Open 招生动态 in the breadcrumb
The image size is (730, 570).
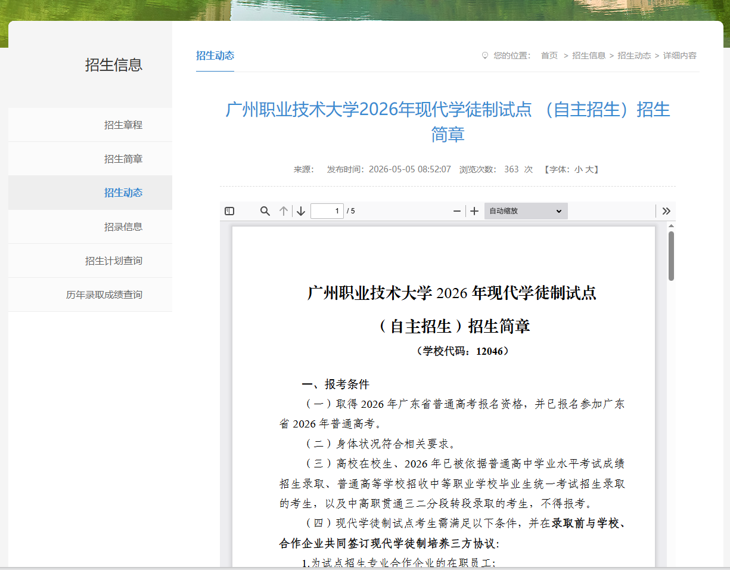(634, 55)
